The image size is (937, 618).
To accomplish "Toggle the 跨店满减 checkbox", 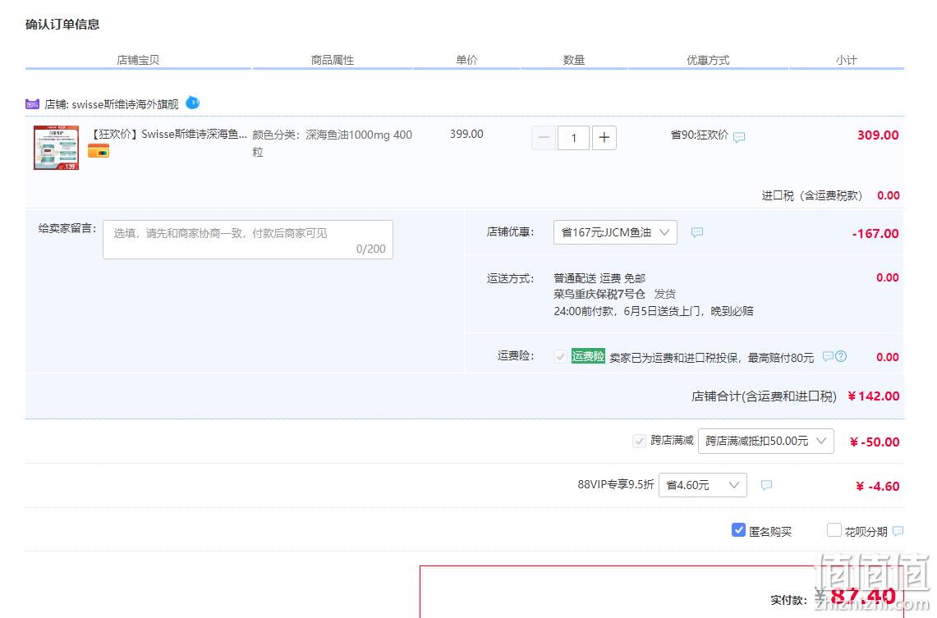I will coord(639,441).
